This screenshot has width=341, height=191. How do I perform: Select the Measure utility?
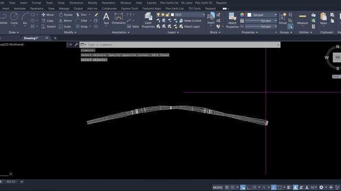pos(303,19)
